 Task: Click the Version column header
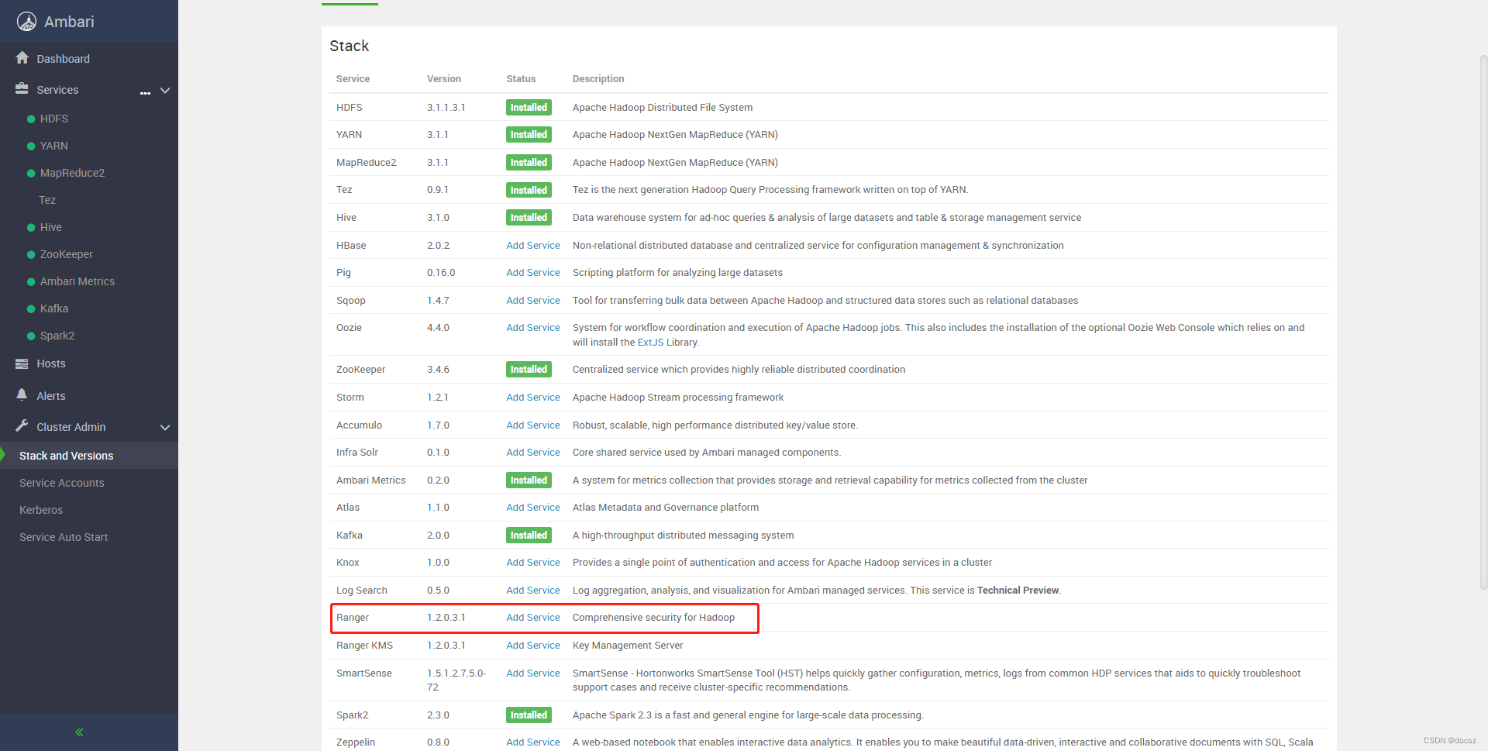click(x=444, y=79)
